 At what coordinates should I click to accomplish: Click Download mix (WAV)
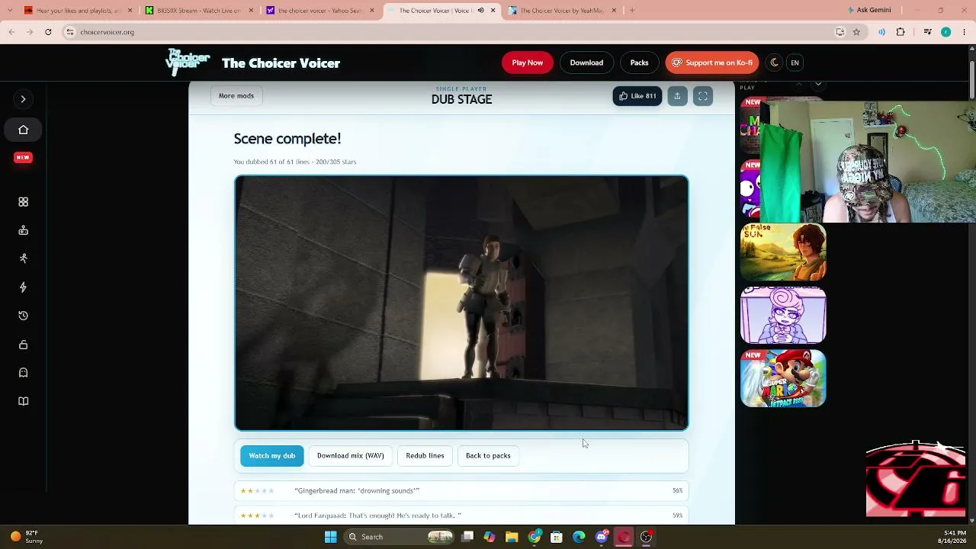pyautogui.click(x=351, y=456)
